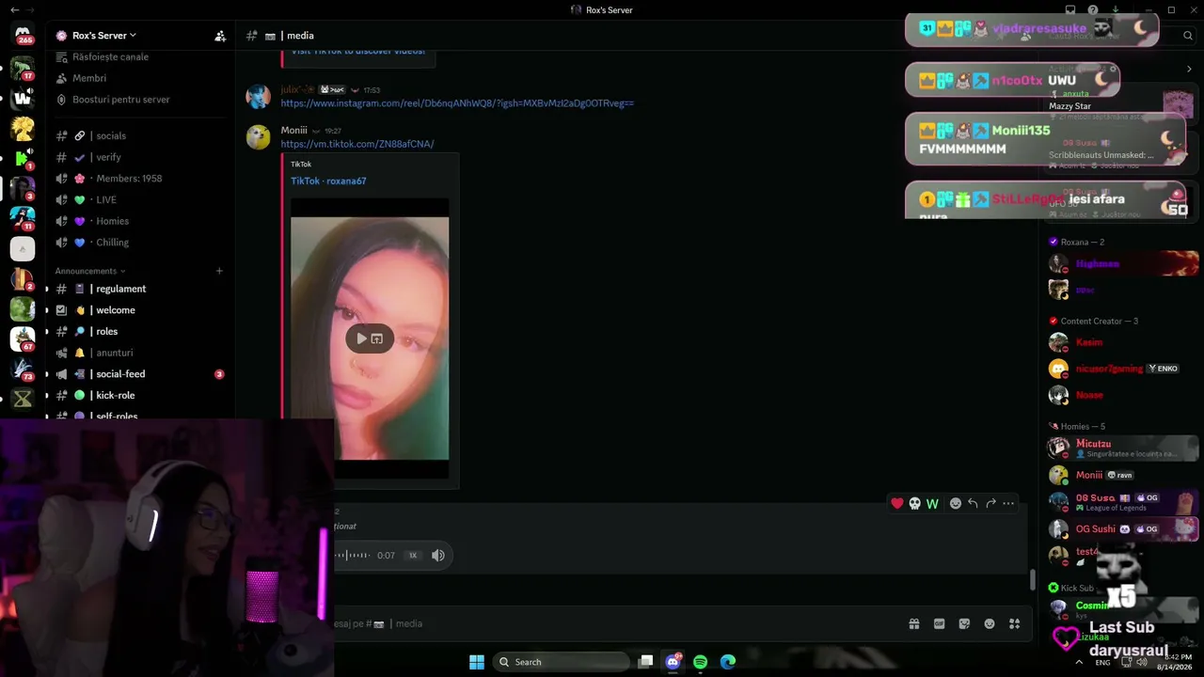This screenshot has width=1204, height=677.
Task: Seek within the voice message waveform
Action: click(x=353, y=556)
